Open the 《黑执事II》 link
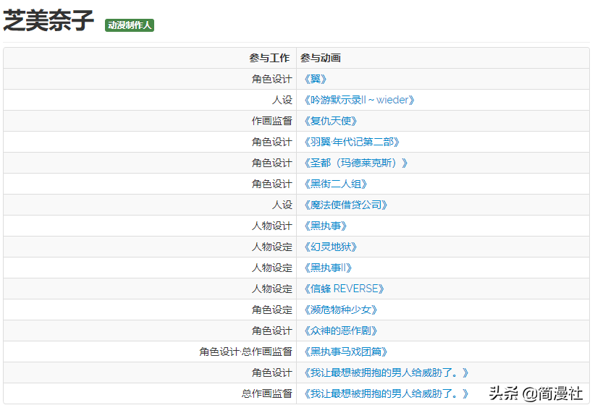595x413 pixels. (329, 268)
